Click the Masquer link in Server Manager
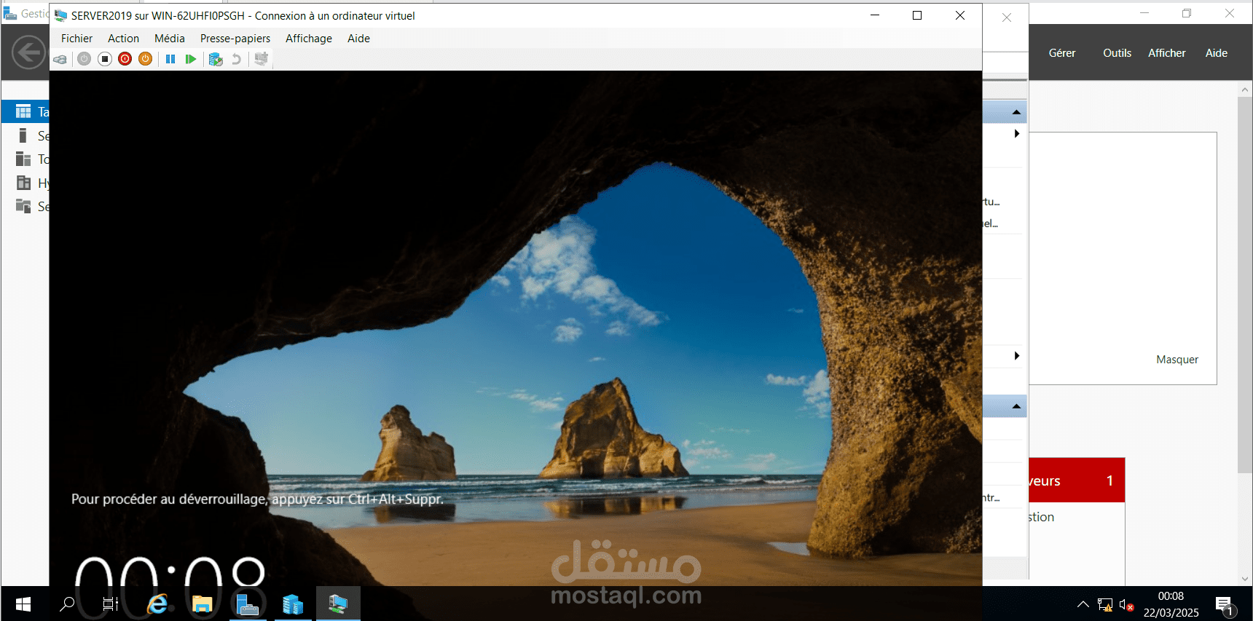 pyautogui.click(x=1177, y=360)
